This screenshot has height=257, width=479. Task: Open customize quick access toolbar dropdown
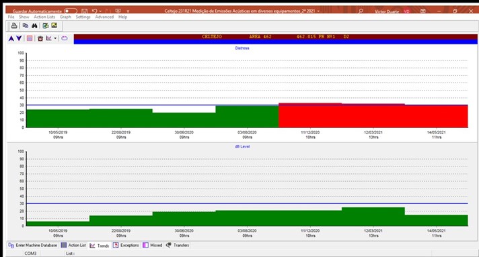tap(128, 11)
